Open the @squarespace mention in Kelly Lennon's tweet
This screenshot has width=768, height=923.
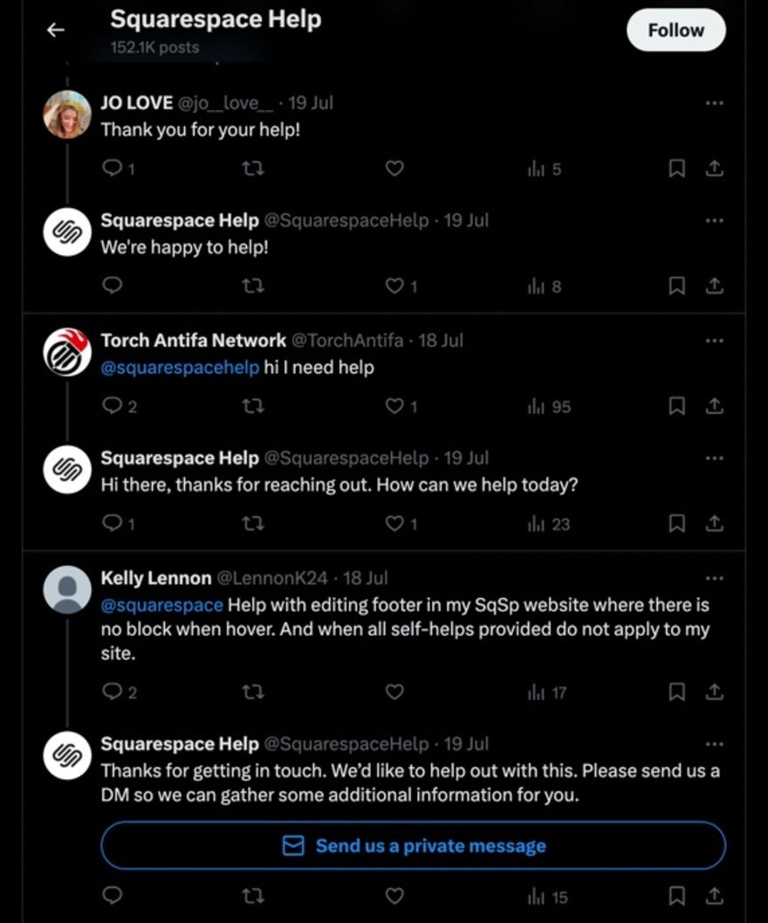[162, 604]
